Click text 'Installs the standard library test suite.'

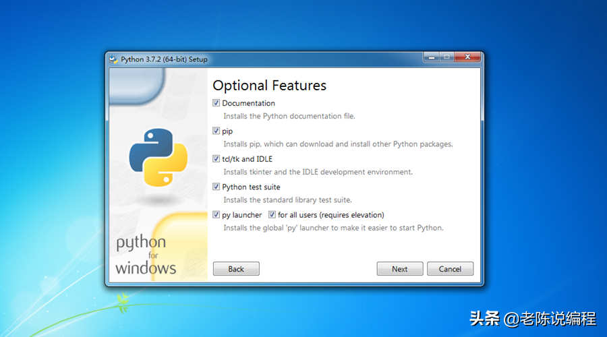(287, 200)
